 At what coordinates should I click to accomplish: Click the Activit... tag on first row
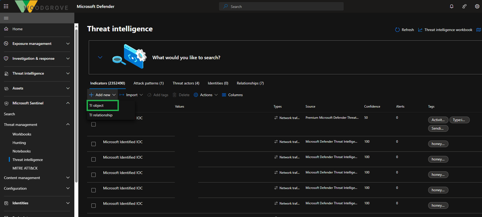[x=438, y=120]
